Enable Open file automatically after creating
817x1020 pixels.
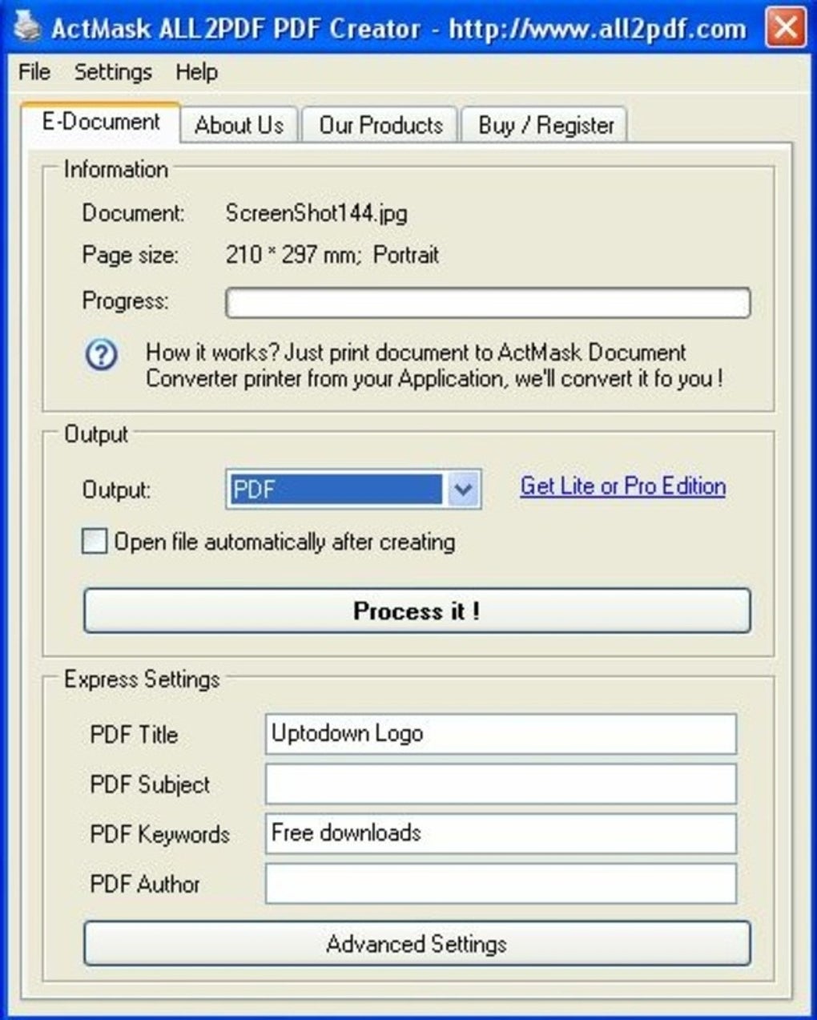(94, 541)
